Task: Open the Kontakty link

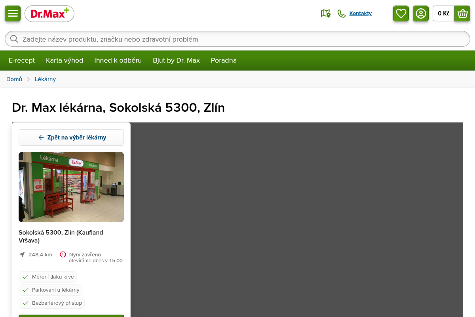Action: (361, 13)
